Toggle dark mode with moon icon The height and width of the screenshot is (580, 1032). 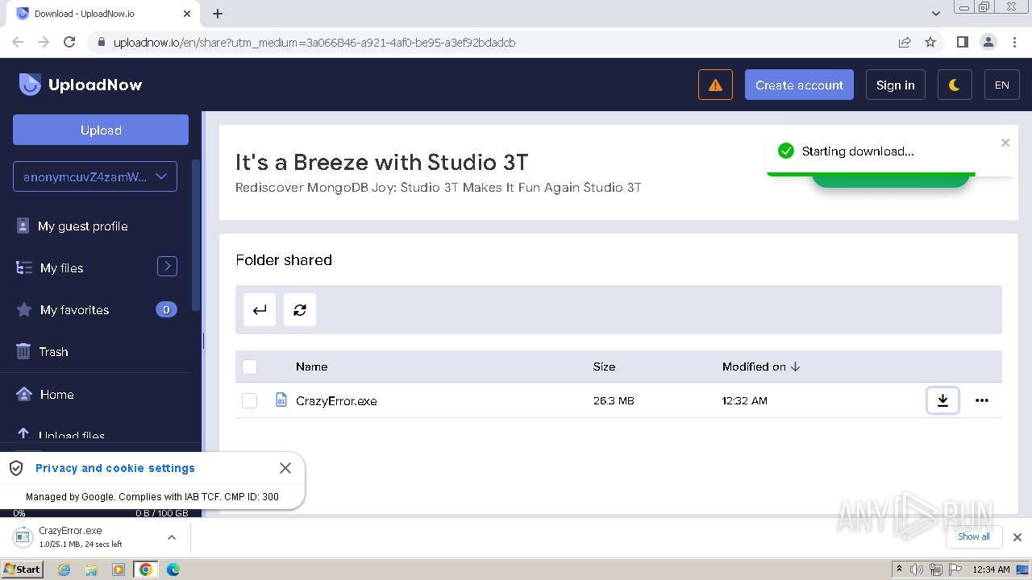[x=955, y=85]
